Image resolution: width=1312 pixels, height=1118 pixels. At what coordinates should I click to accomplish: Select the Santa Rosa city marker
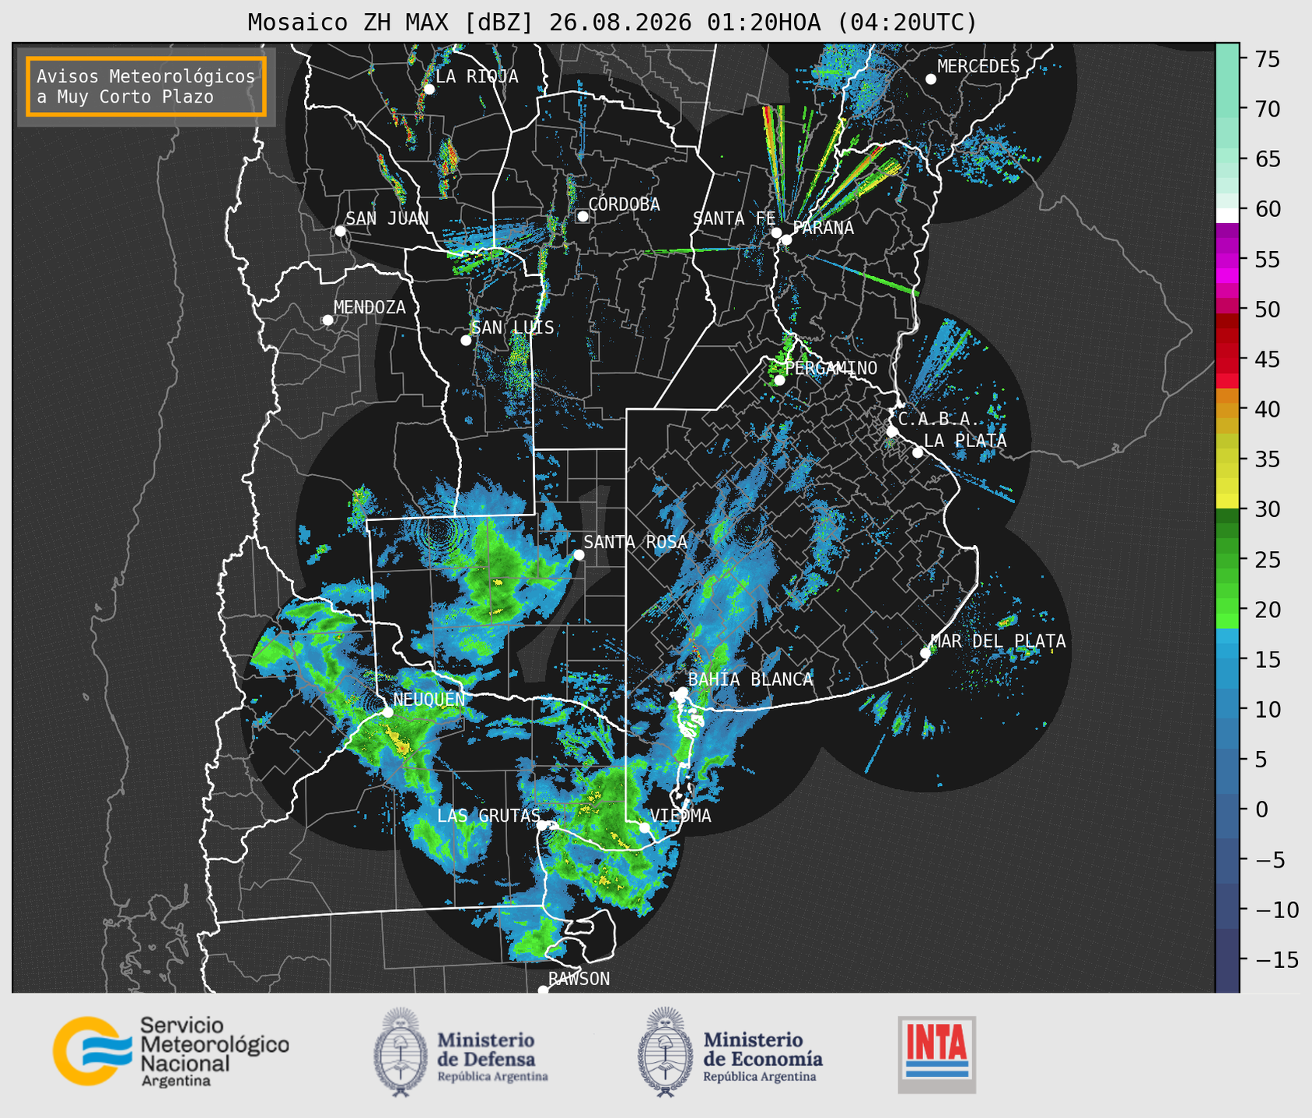tap(579, 554)
